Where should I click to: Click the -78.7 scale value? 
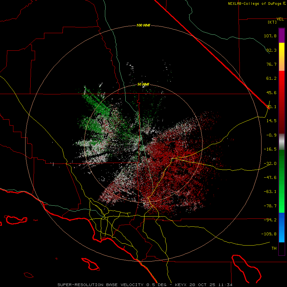point(270,206)
